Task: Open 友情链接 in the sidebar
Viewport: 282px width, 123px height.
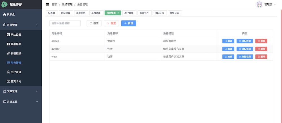Action: point(21,53)
